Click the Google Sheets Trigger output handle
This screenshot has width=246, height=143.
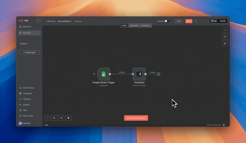coord(110,74)
